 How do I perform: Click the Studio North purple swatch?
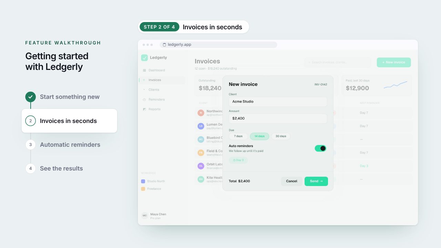(x=143, y=181)
